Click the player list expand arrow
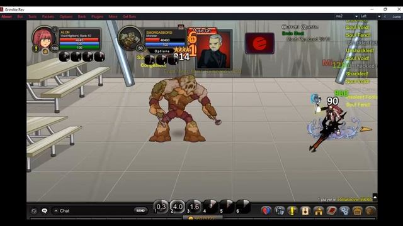Viewport: 403px width, 226px height. coord(375,197)
